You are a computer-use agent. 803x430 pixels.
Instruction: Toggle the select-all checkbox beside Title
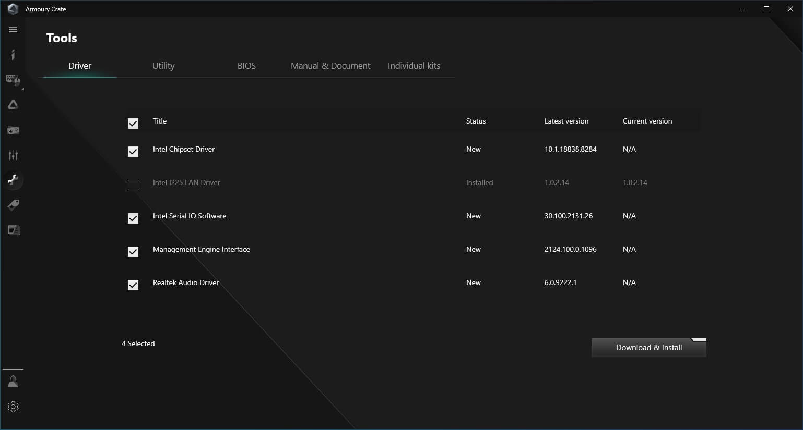pos(133,124)
